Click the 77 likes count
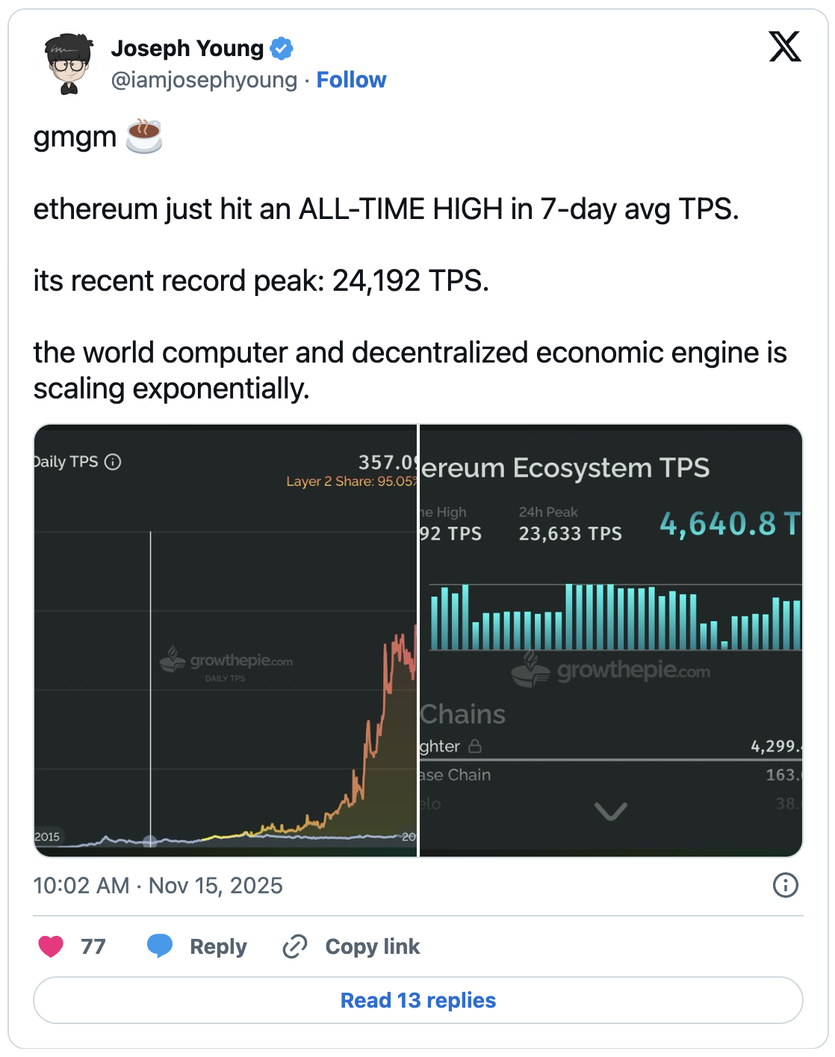Viewport: 835px width, 1057px height. tap(93, 946)
